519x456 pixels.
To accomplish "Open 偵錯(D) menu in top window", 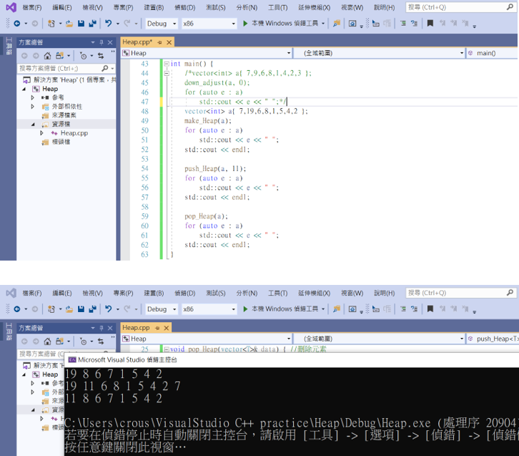I will coord(184,7).
